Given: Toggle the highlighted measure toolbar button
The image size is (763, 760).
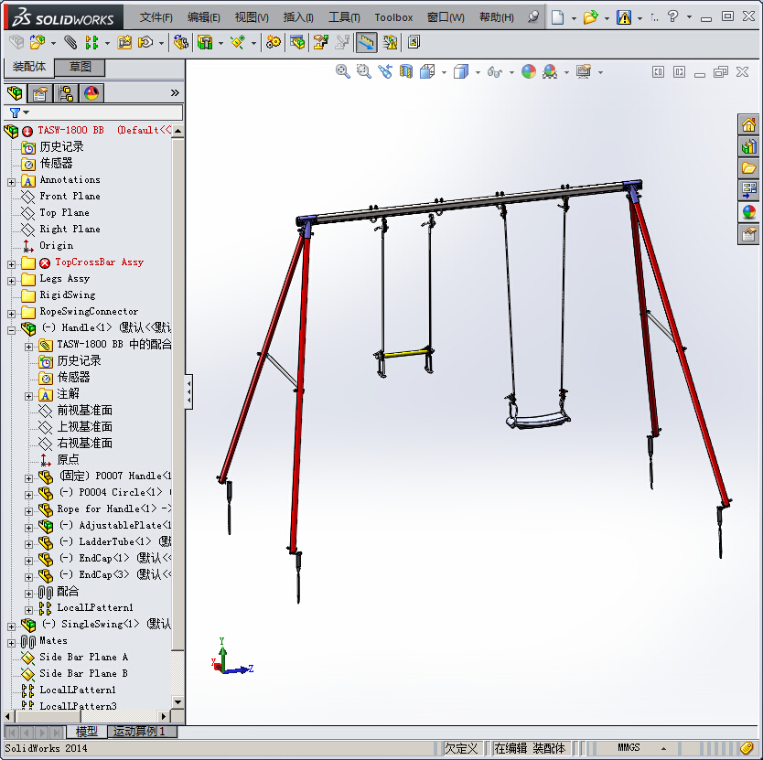Looking at the screenshot, I should point(367,43).
